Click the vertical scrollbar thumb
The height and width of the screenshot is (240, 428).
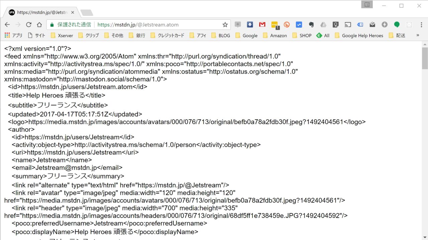[425, 58]
